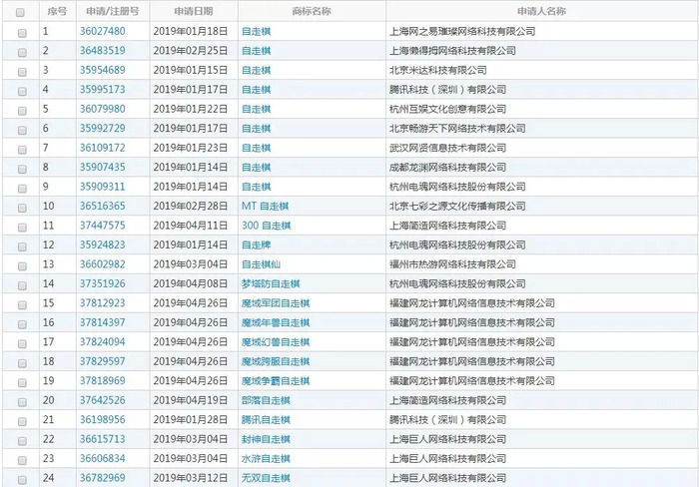Open application number 37829597
699x487 pixels.
[103, 361]
